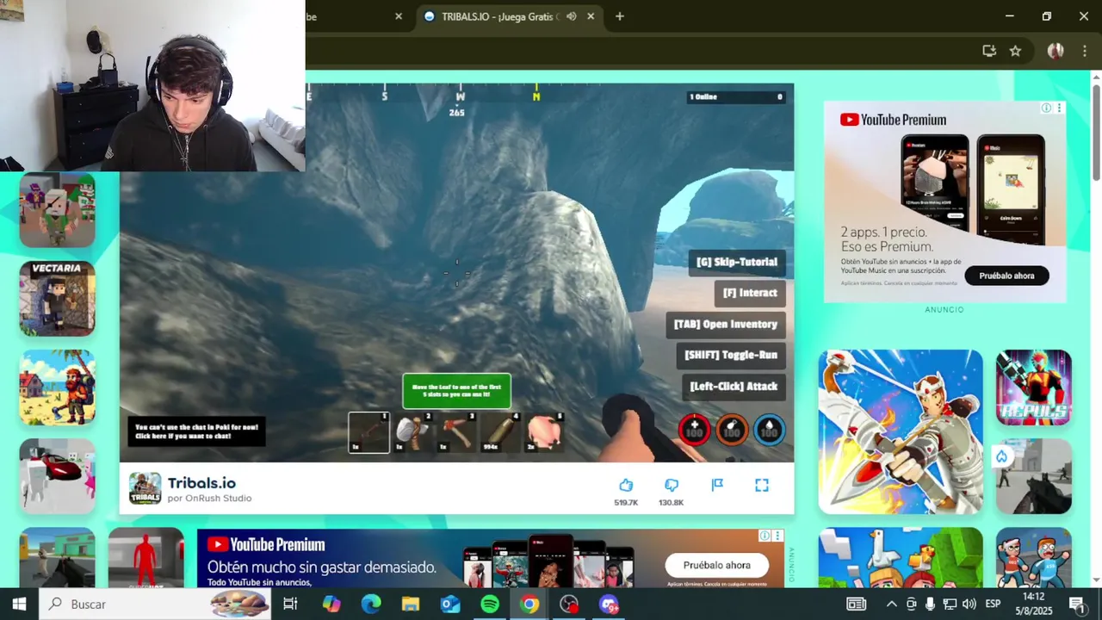Bookmark page with star icon
1102x620 pixels.
1015,51
